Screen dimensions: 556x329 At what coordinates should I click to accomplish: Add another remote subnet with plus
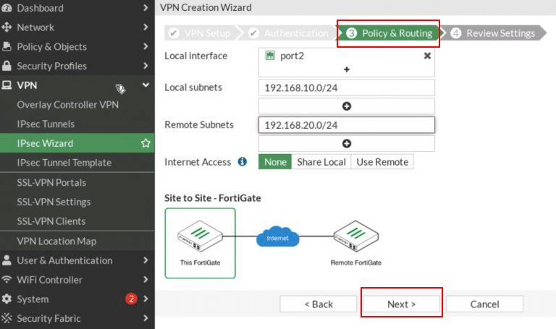[347, 143]
